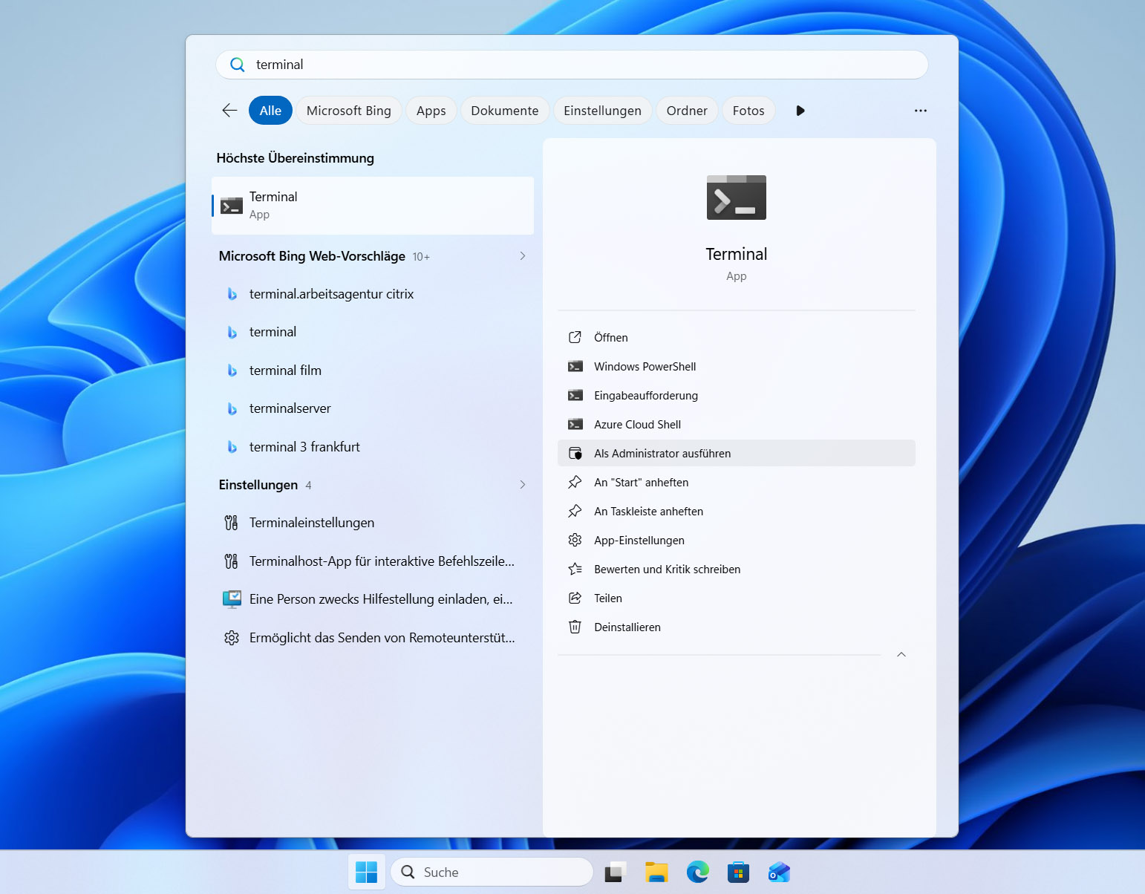Click the monitor icon beside Eine Person zwecks Hilfestellung

tap(232, 599)
